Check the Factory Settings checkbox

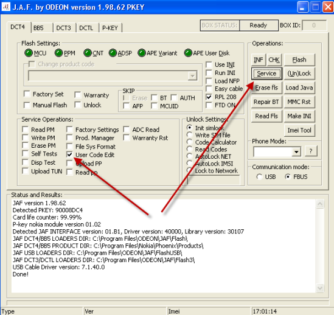click(69, 130)
